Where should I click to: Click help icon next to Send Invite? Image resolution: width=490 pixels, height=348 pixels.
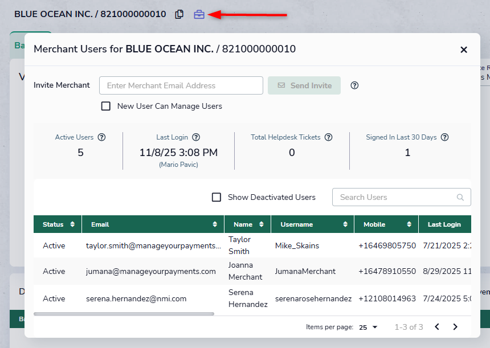[x=354, y=85]
